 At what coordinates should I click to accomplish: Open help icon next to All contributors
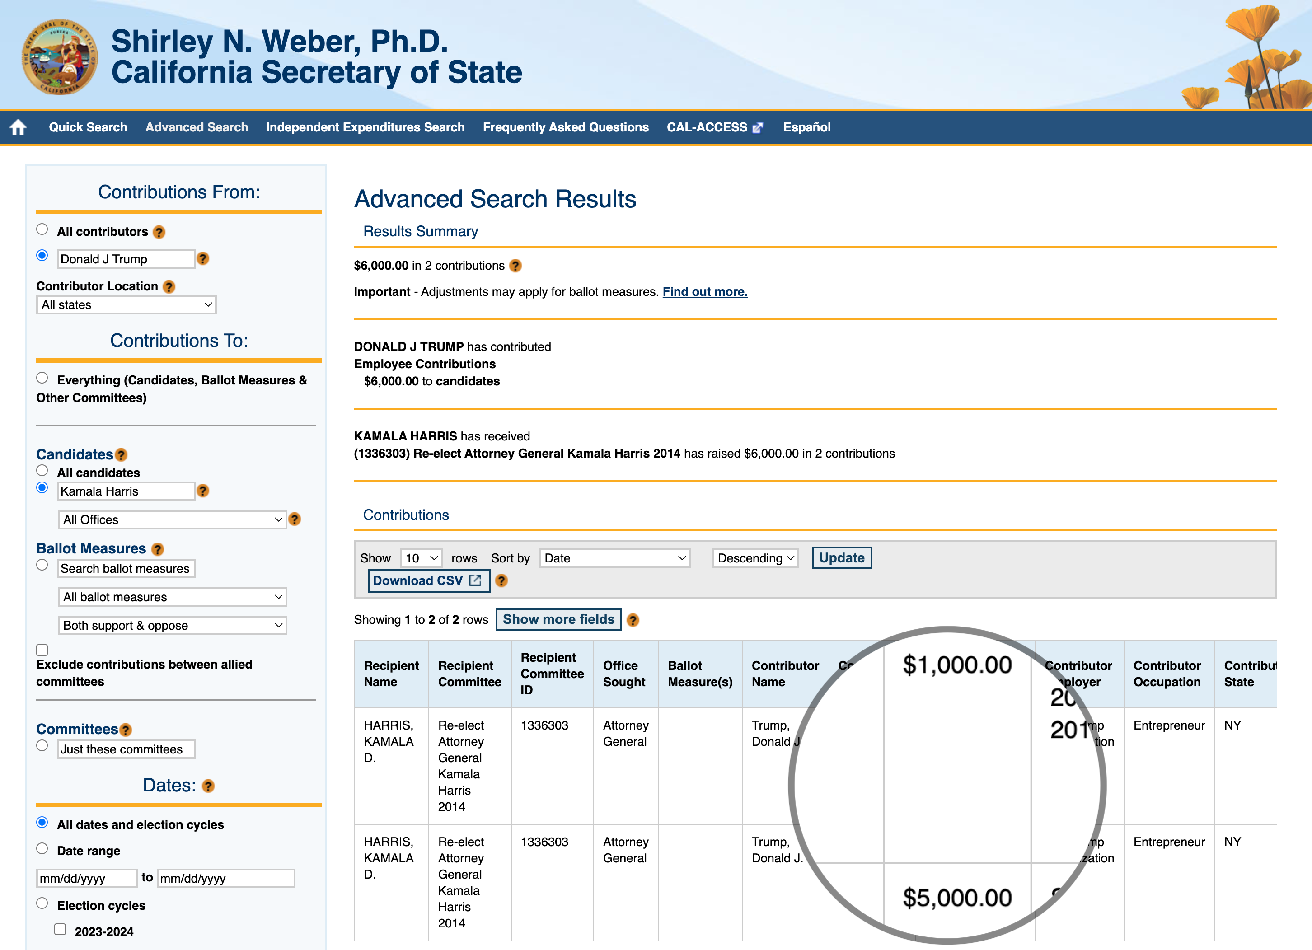coord(159,232)
